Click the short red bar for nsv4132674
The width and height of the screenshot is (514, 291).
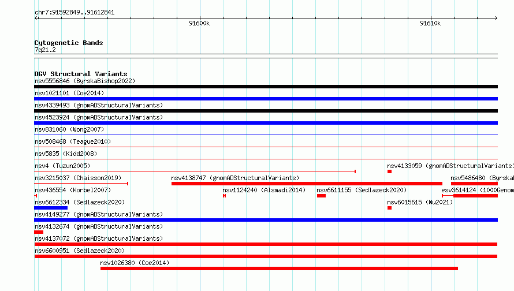point(39,232)
